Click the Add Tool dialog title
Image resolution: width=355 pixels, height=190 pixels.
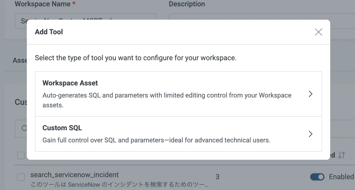[49, 32]
